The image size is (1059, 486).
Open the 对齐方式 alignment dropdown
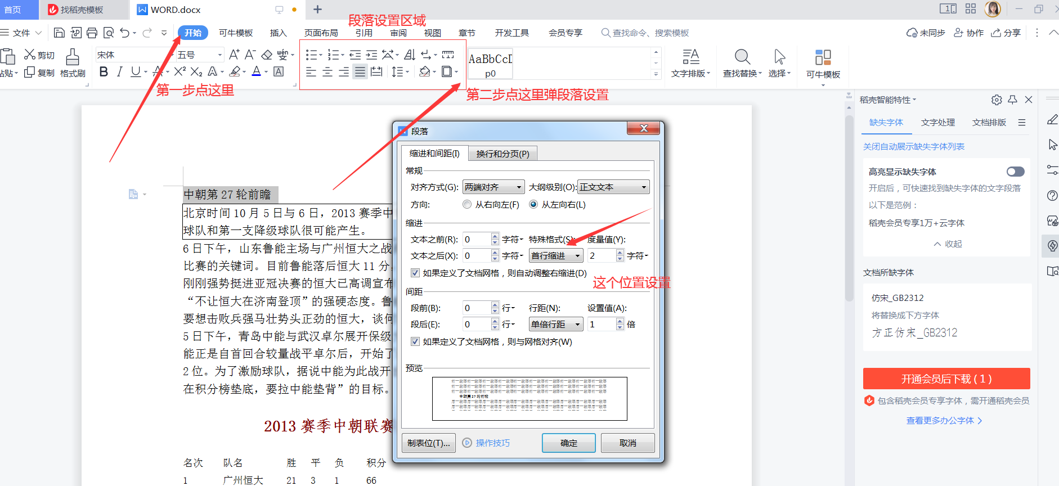coord(493,187)
